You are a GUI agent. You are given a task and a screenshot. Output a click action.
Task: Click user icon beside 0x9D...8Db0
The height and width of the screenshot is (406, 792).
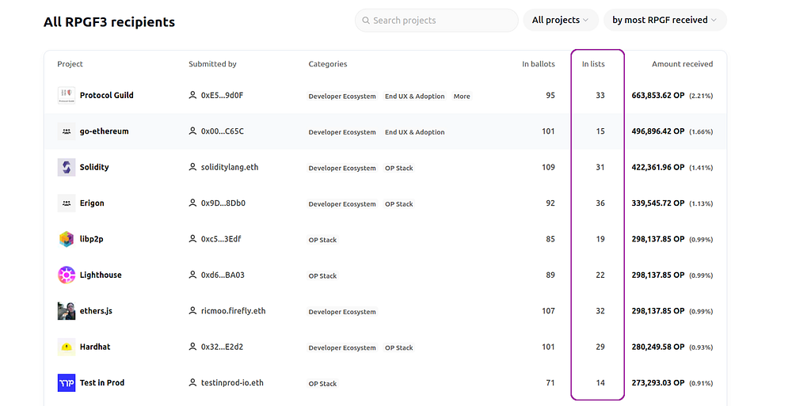click(x=192, y=203)
